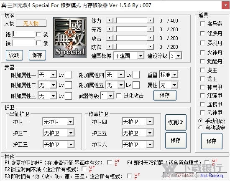This screenshot has width=230, height=181.
Task: Enable F3 即时拥有4效 checkbox
Action: (129, 176)
